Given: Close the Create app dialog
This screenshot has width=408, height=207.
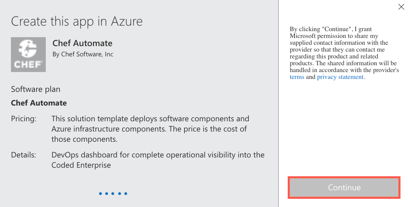Looking at the screenshot, I should click(401, 7).
